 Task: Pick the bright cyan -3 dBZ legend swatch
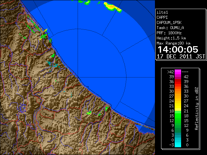coord(178,145)
